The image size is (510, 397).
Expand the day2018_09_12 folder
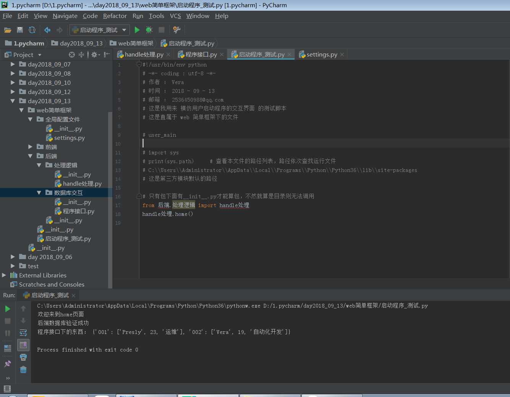pyautogui.click(x=13, y=92)
